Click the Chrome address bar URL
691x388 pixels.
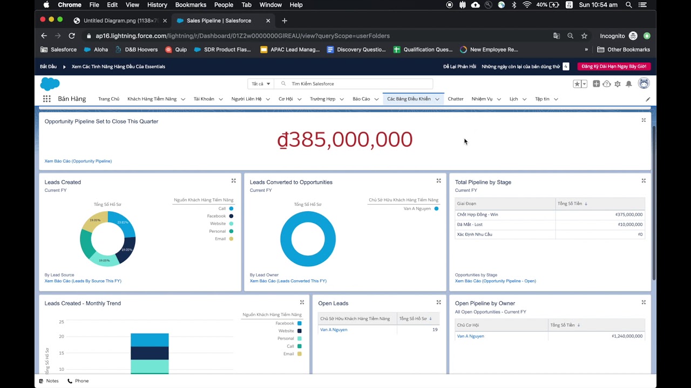[x=243, y=36]
